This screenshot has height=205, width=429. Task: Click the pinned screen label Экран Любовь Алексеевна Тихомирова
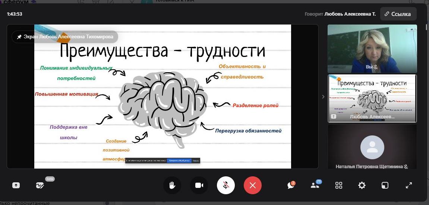pyautogui.click(x=65, y=37)
